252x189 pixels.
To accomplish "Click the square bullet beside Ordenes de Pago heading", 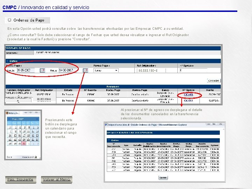I will pos(9,20).
